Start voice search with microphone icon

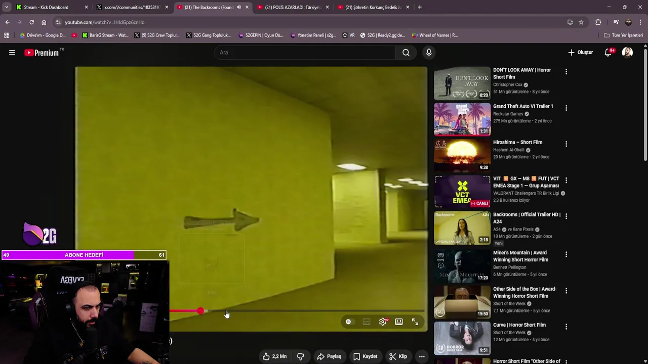click(x=429, y=53)
